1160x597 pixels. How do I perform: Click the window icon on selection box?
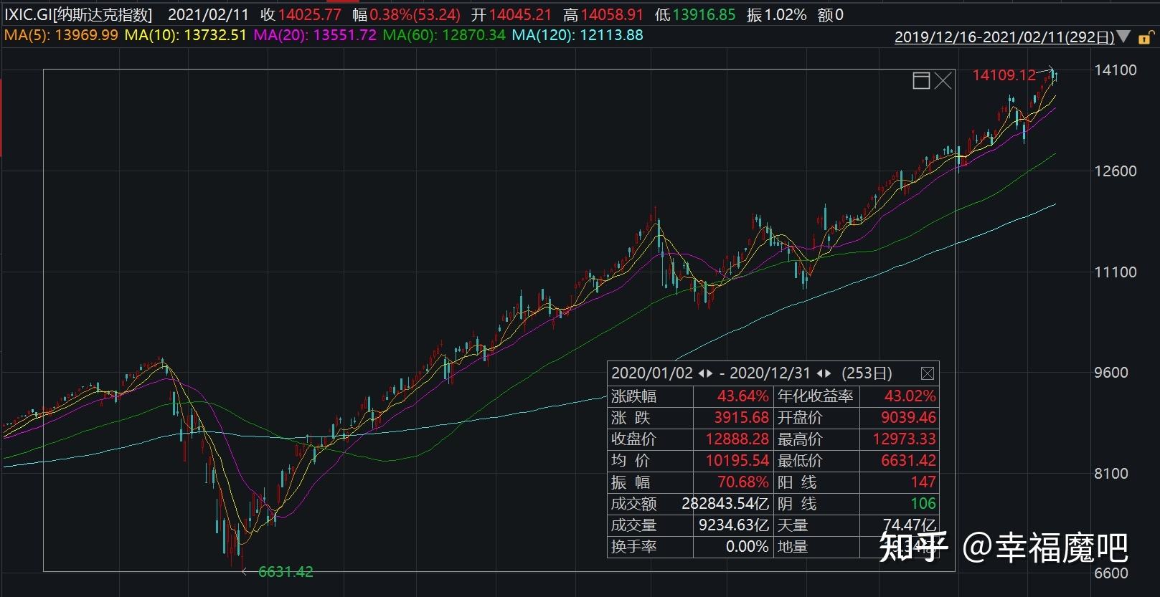point(921,80)
